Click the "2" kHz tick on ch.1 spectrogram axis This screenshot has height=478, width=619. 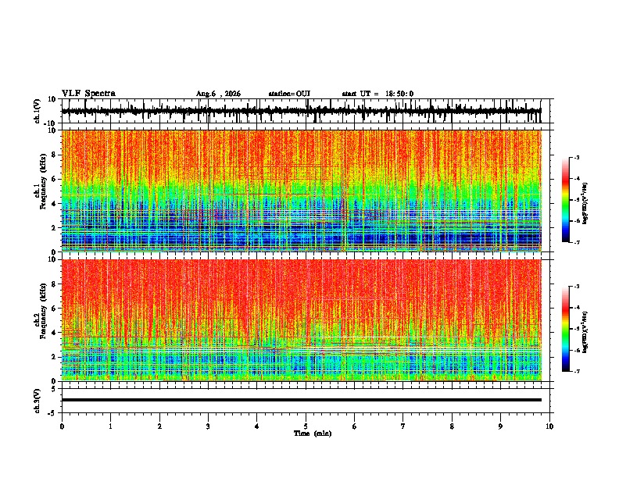(x=54, y=227)
